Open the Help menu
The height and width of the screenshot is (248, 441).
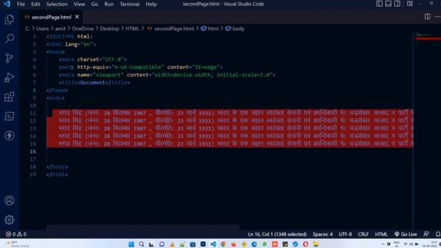[151, 4]
